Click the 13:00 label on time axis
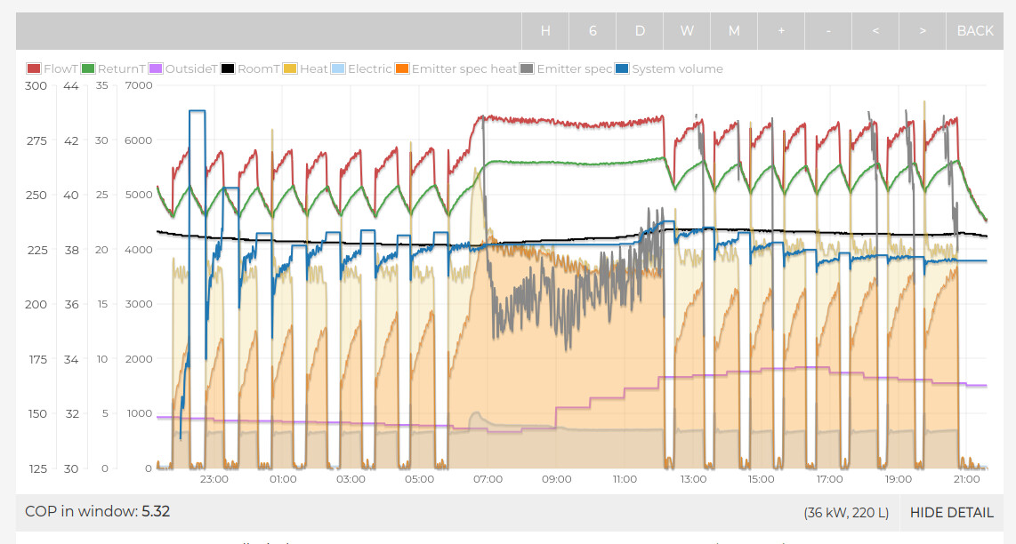 [693, 480]
